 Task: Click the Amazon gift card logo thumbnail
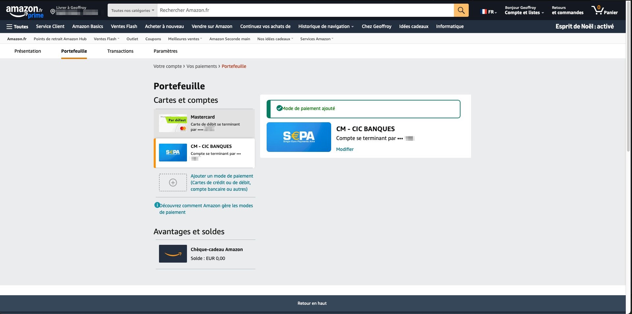173,254
